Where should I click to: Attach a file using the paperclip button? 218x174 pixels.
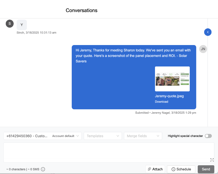pos(155,169)
